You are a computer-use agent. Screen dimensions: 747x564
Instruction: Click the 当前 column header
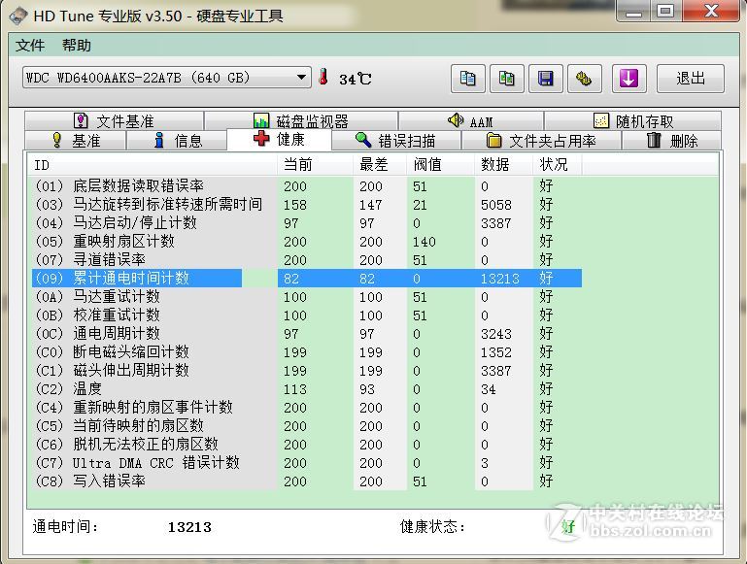click(316, 165)
